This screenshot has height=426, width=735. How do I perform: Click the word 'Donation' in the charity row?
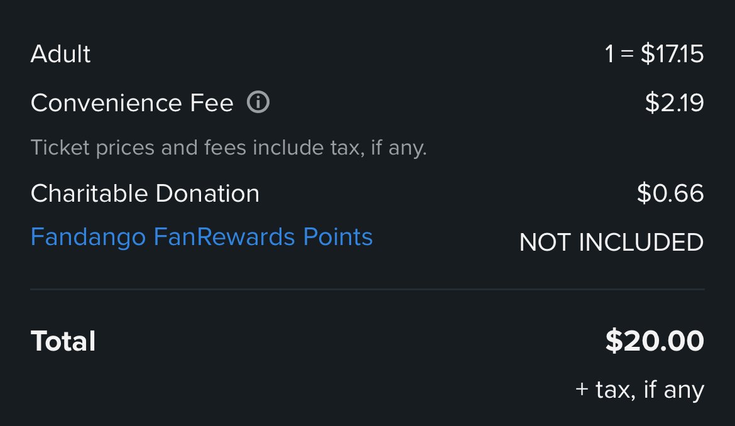pyautogui.click(x=207, y=194)
